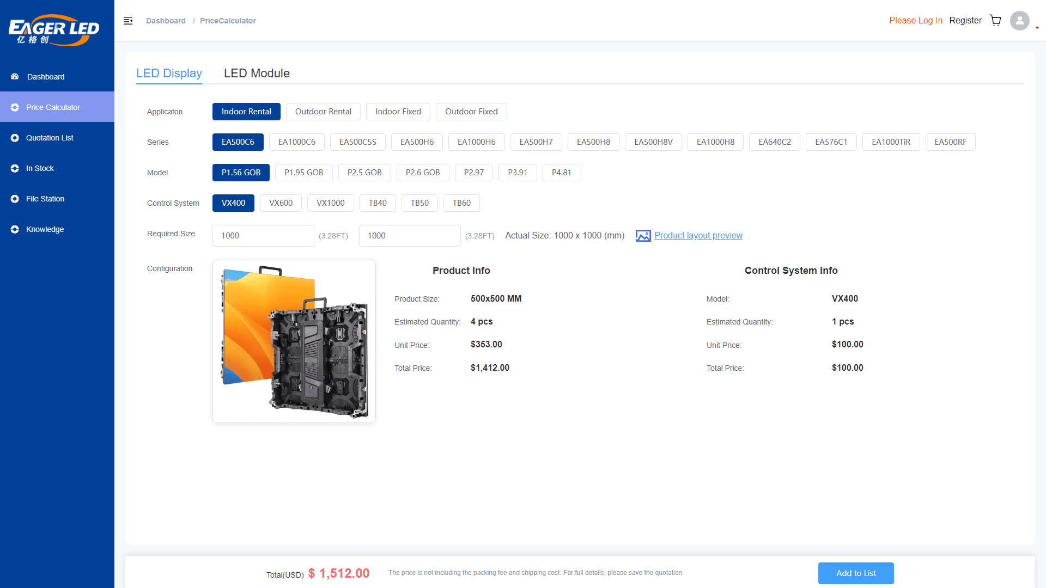1046x588 pixels.
Task: Select the P4.81 model
Action: 562,173
